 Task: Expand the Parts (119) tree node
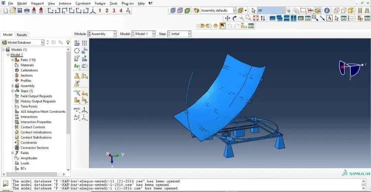coord(13,60)
